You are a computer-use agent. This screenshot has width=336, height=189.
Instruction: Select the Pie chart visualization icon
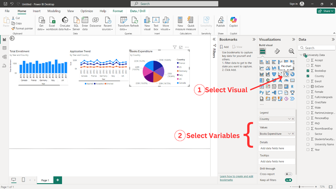tap(286, 74)
